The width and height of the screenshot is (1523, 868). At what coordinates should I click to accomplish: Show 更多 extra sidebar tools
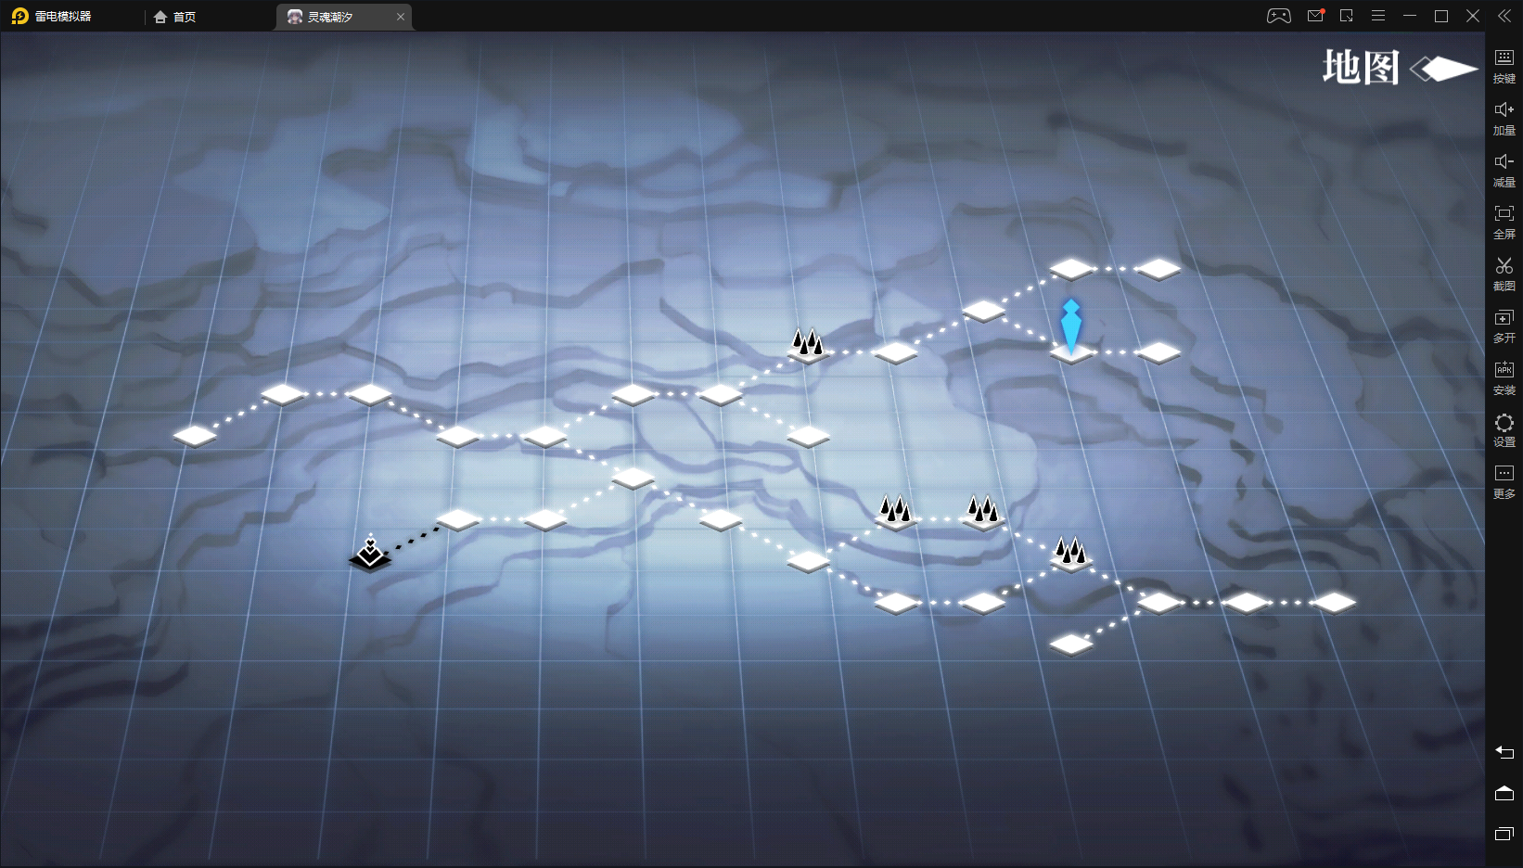[1504, 481]
